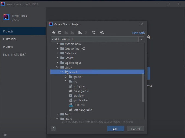The height and width of the screenshot is (138, 185).
Task: Expand the src subfolder
Action: (x=66, y=81)
